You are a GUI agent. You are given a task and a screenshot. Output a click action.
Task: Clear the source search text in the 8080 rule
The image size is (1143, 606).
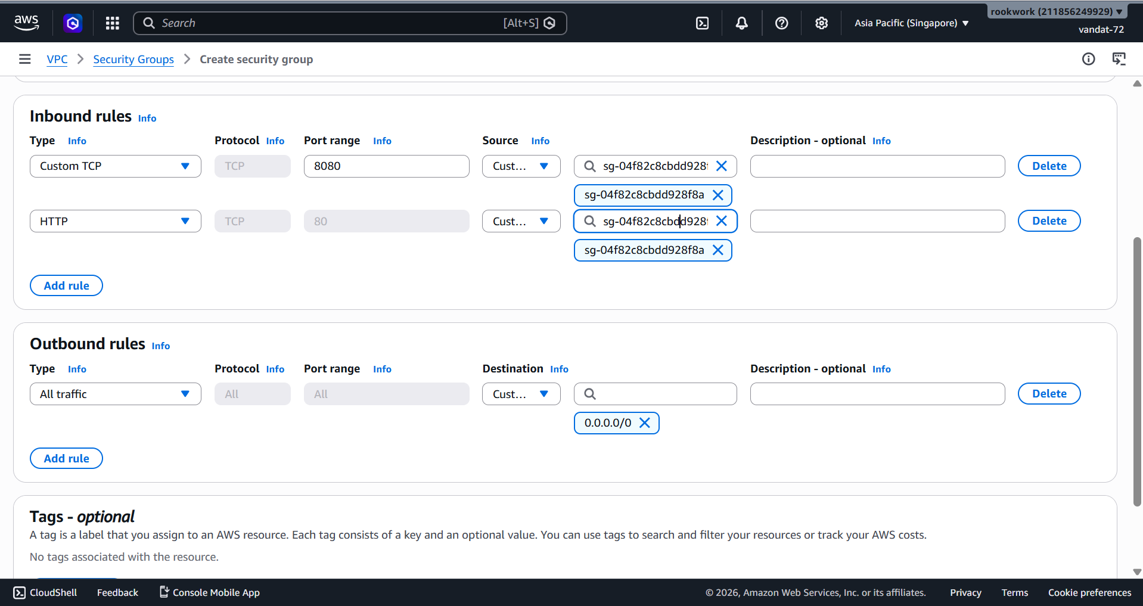(x=722, y=166)
